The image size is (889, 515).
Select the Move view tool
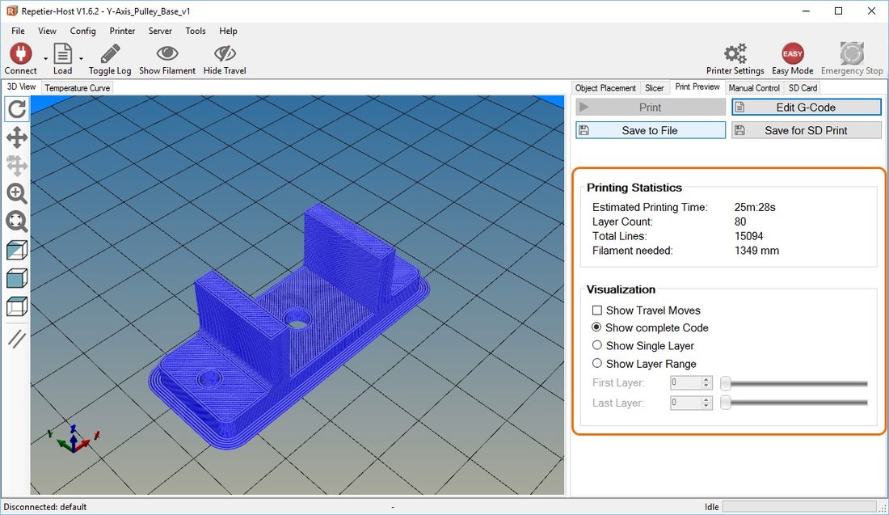(17, 137)
